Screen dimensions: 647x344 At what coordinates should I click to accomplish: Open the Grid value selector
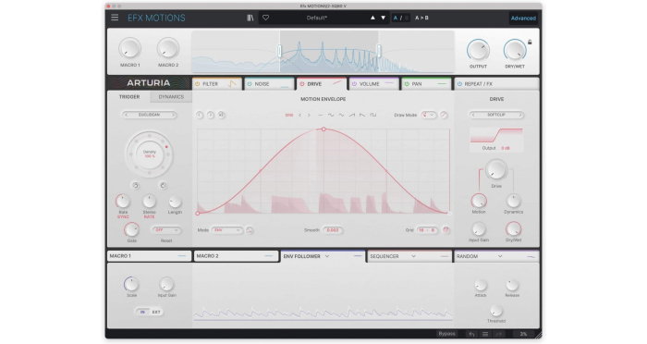coord(427,230)
